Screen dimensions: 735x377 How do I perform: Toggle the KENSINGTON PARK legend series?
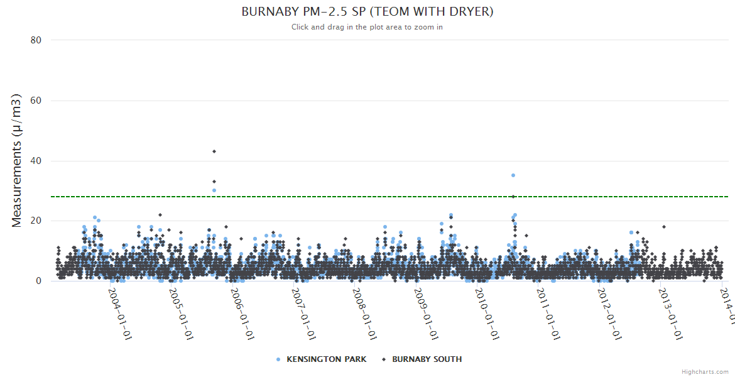click(x=325, y=359)
